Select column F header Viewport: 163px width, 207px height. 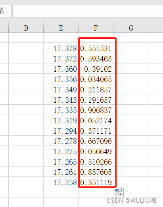(96, 27)
